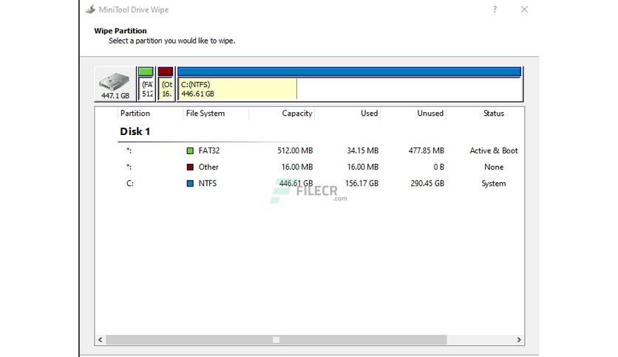Click the green FAT32 color square
Viewport: 618px width, 357px height.
click(190, 150)
